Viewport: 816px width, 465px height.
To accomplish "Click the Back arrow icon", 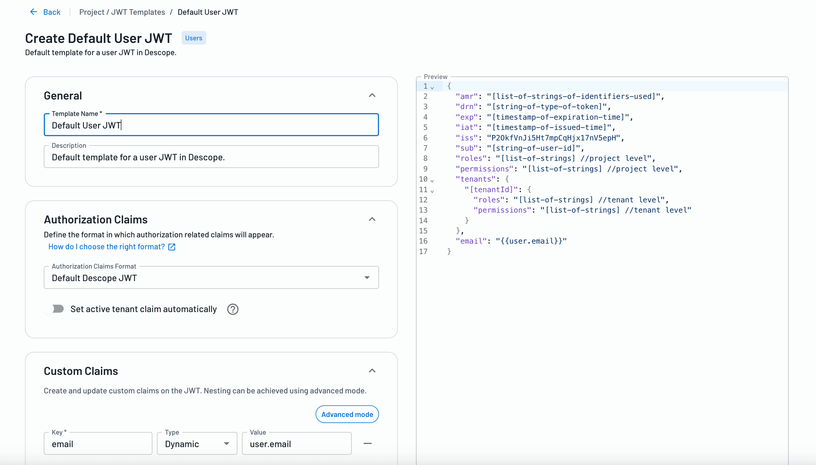I will [x=34, y=12].
